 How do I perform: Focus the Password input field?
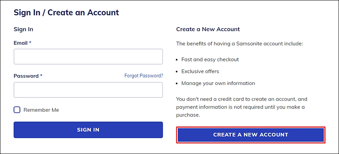(x=88, y=90)
